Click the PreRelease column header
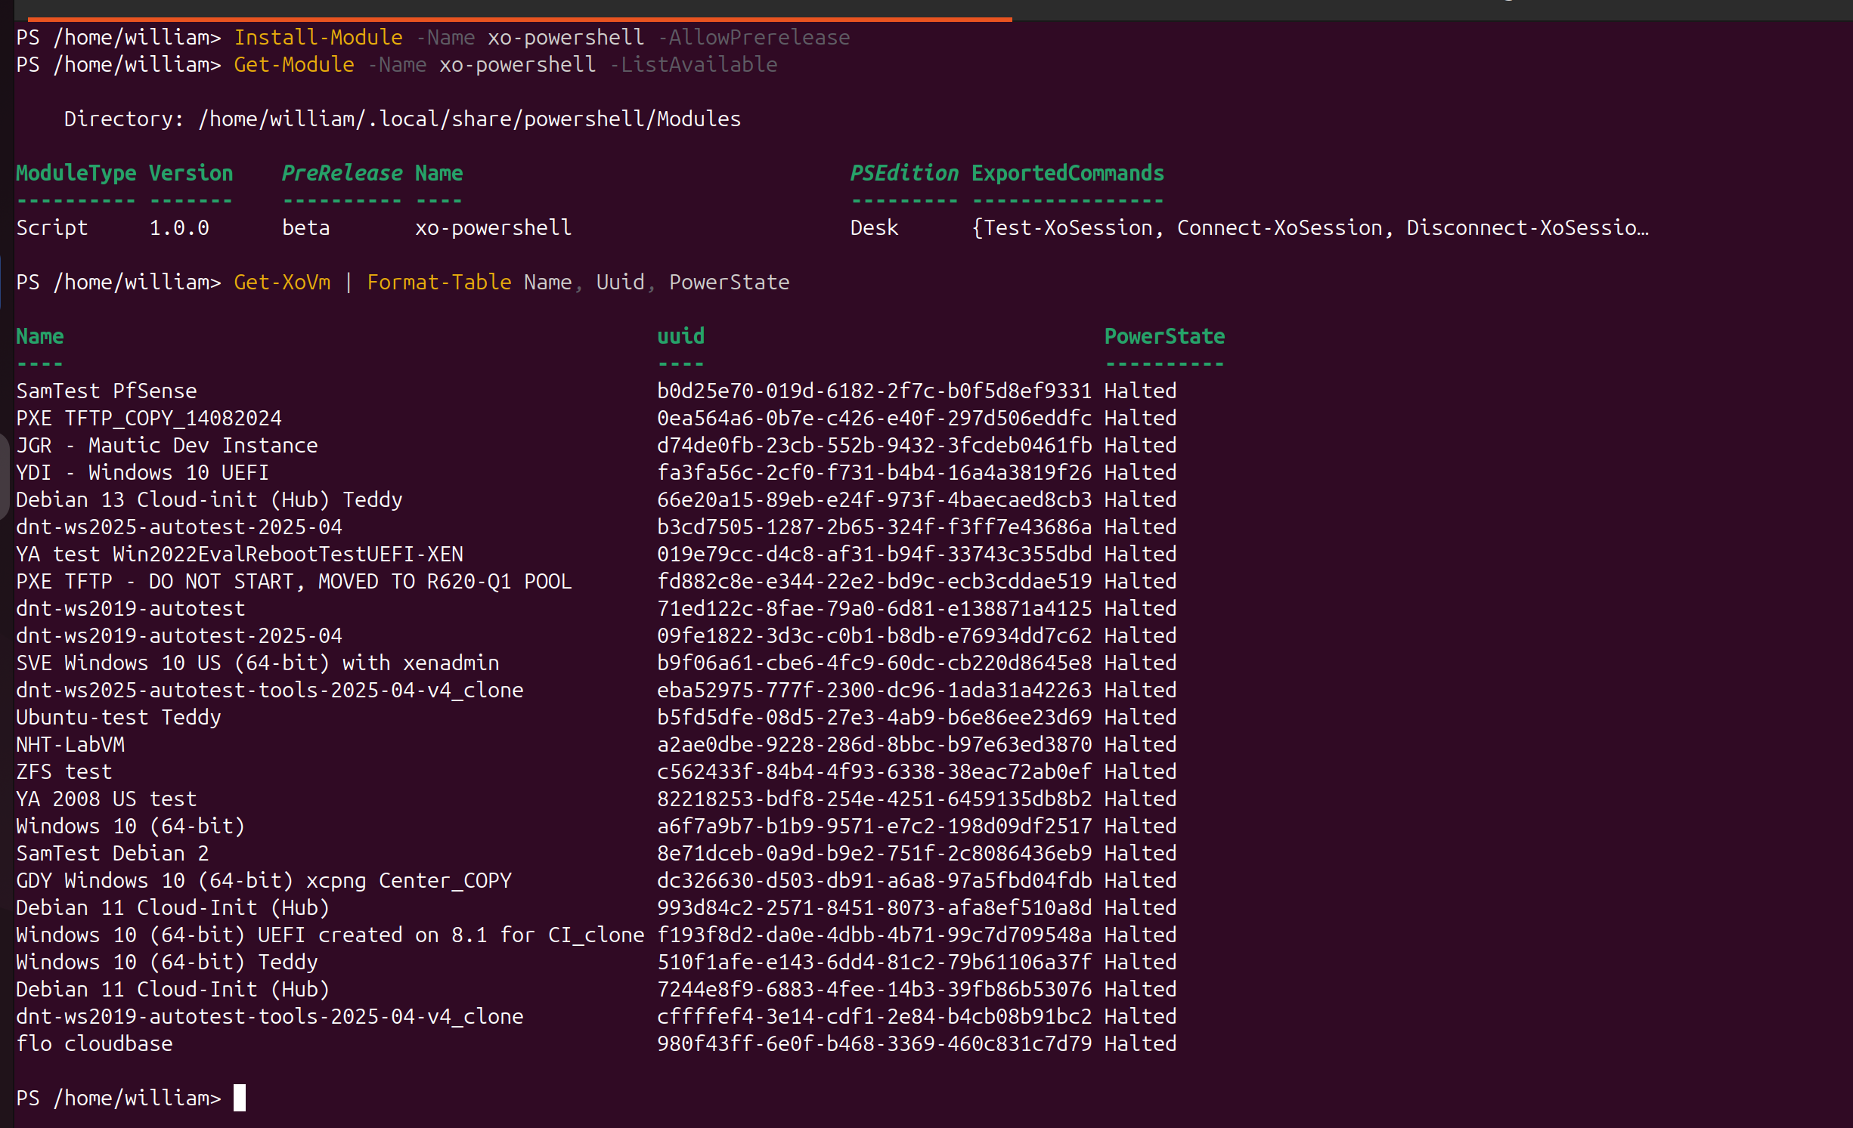 (342, 173)
